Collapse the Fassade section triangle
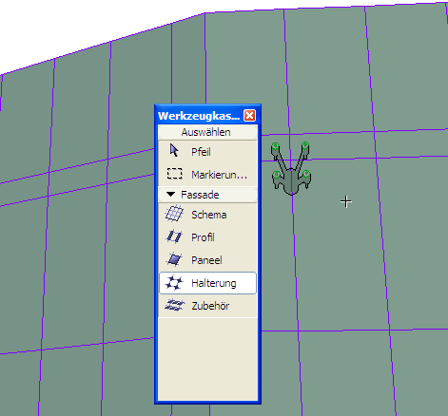The width and height of the screenshot is (448, 416). tap(171, 195)
